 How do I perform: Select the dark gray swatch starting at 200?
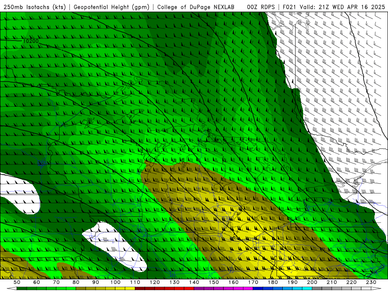pos(317,288)
